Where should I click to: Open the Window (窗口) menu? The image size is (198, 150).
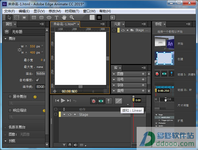point(89,11)
